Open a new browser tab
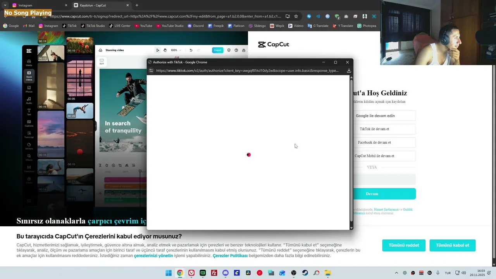The width and height of the screenshot is (496, 279). pos(137,5)
